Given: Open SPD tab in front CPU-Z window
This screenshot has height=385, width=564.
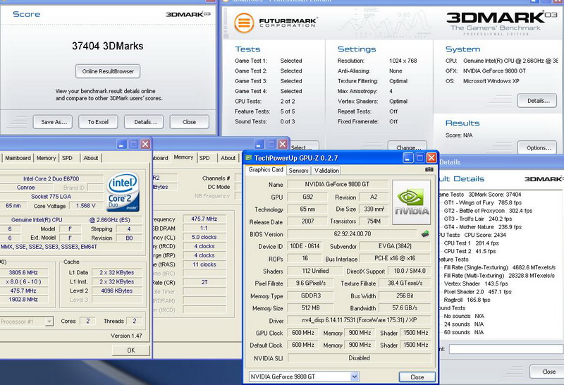Looking at the screenshot, I should click(67, 158).
